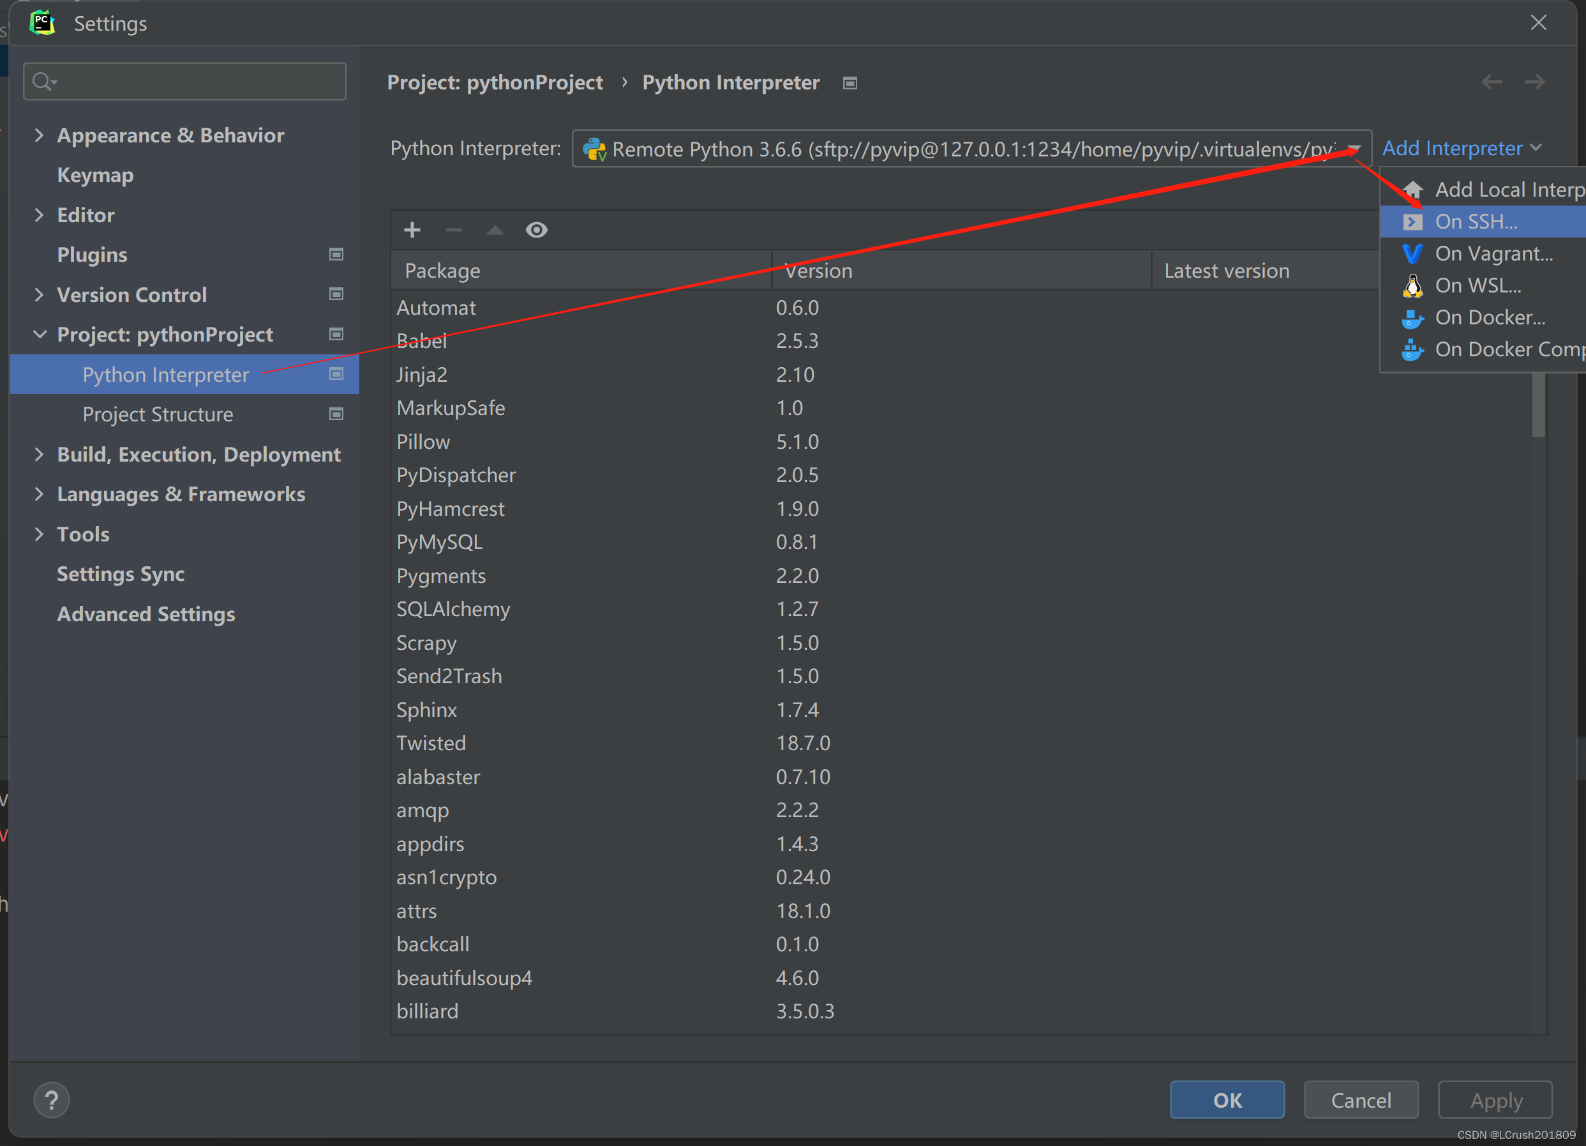Screen dimensions: 1586x1146
Task: Select On SSH... menu entry
Action: 1476,222
